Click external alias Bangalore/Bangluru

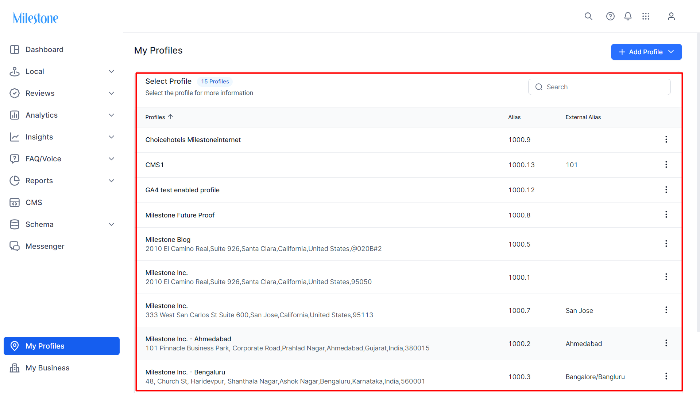[x=595, y=377]
